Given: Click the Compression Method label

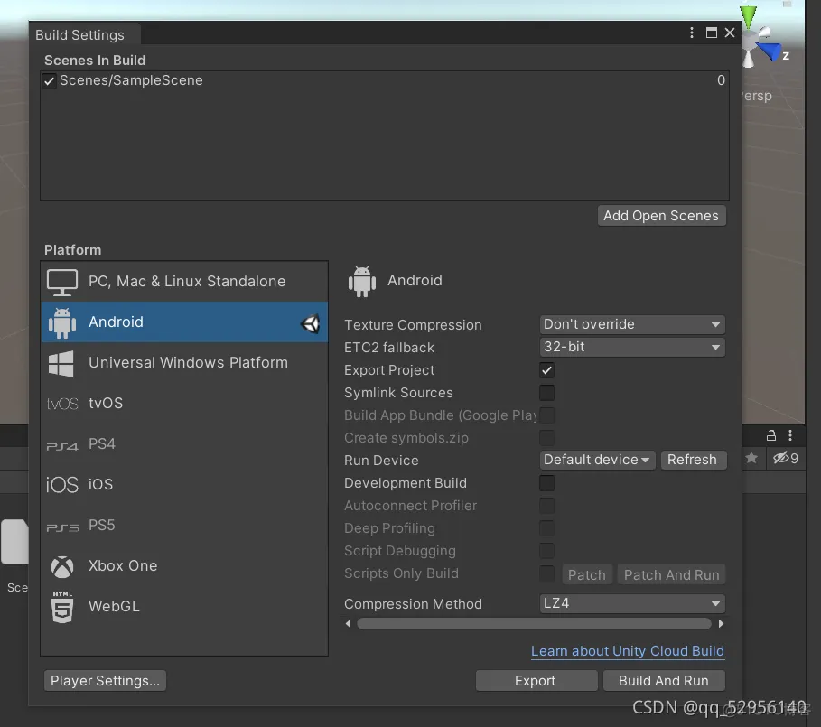Looking at the screenshot, I should [x=413, y=604].
